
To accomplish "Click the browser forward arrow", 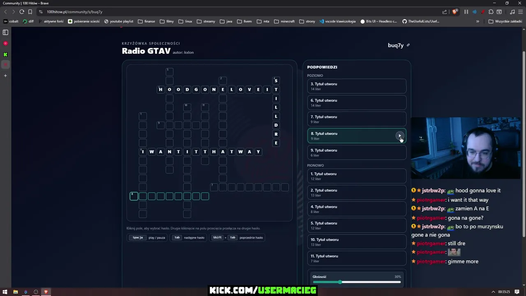I will tap(14, 12).
